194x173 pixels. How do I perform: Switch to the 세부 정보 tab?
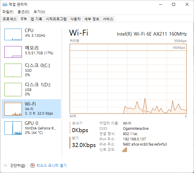click(91, 19)
